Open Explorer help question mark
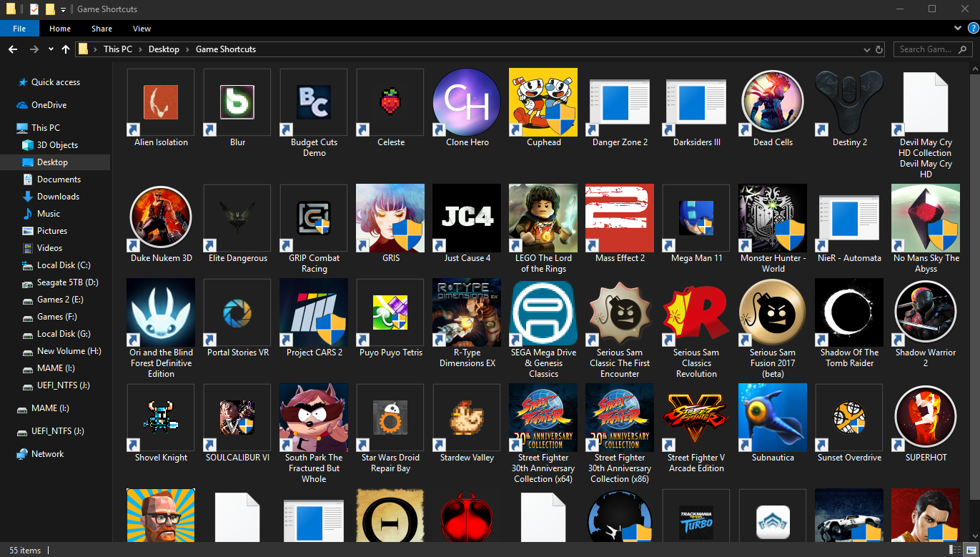Image resolution: width=980 pixels, height=557 pixels. click(972, 28)
